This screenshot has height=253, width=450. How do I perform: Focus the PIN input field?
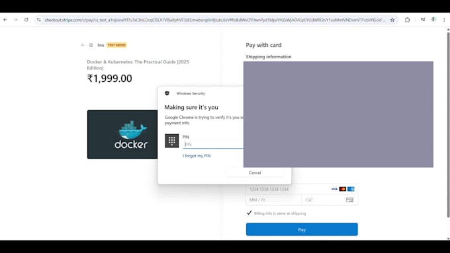(x=213, y=145)
